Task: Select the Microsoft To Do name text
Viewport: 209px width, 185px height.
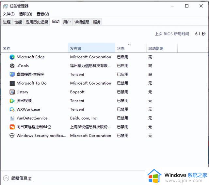Action: click(x=32, y=83)
